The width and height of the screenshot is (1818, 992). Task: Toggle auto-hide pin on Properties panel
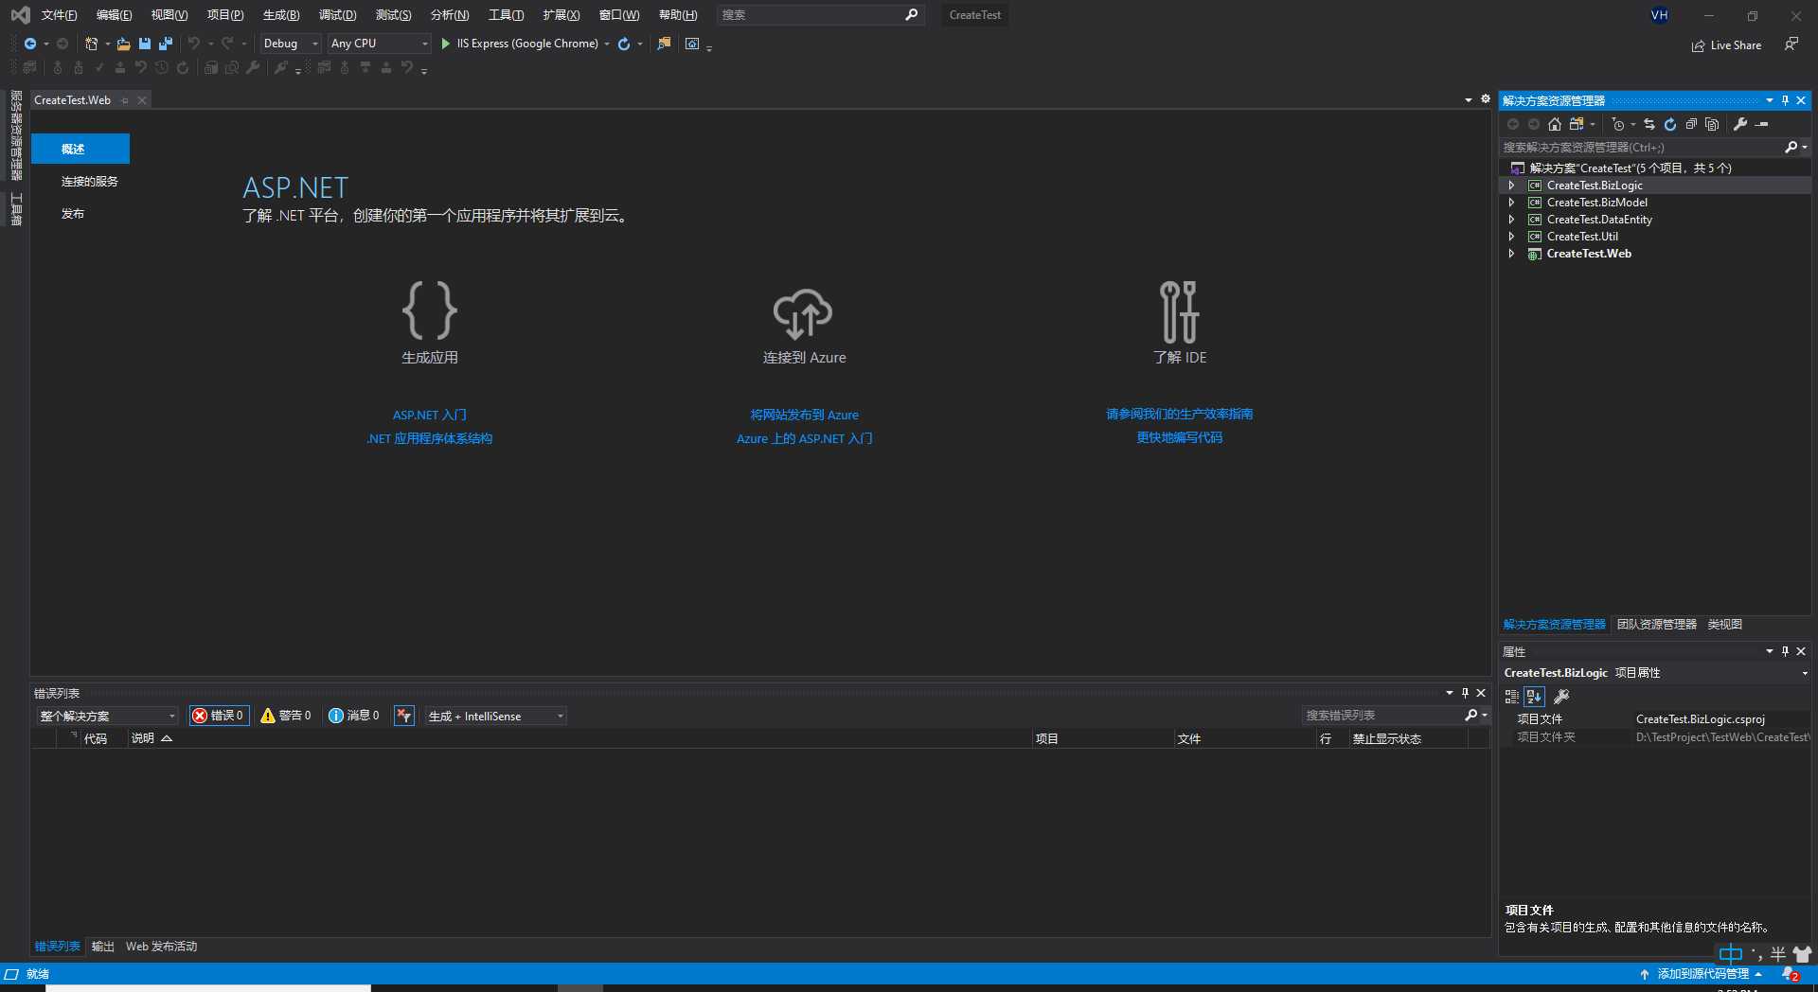click(1785, 651)
